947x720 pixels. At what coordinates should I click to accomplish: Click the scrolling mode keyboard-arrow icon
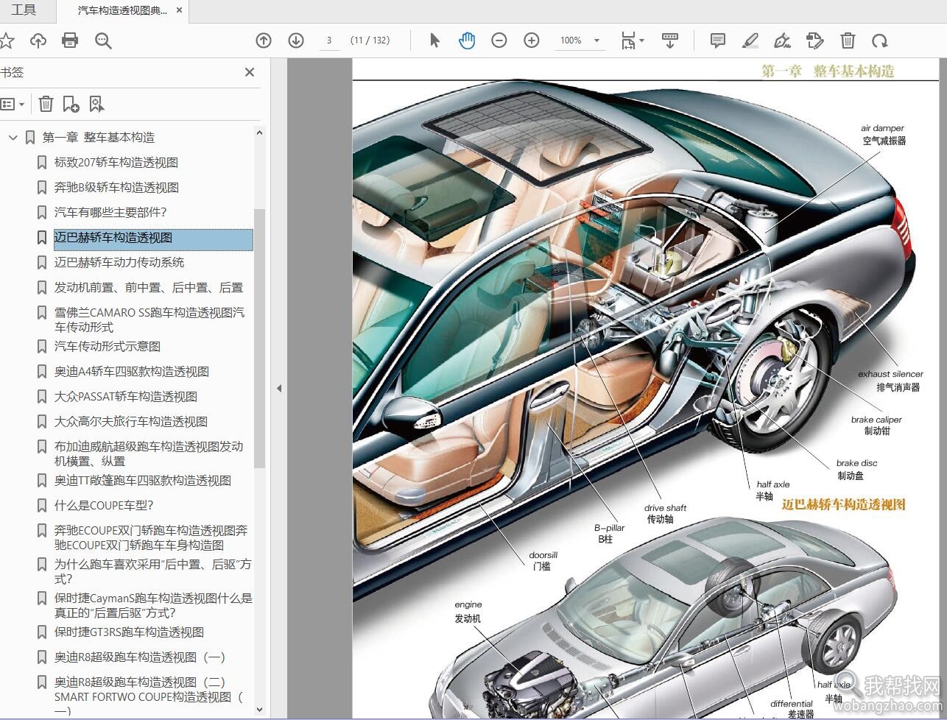[670, 40]
